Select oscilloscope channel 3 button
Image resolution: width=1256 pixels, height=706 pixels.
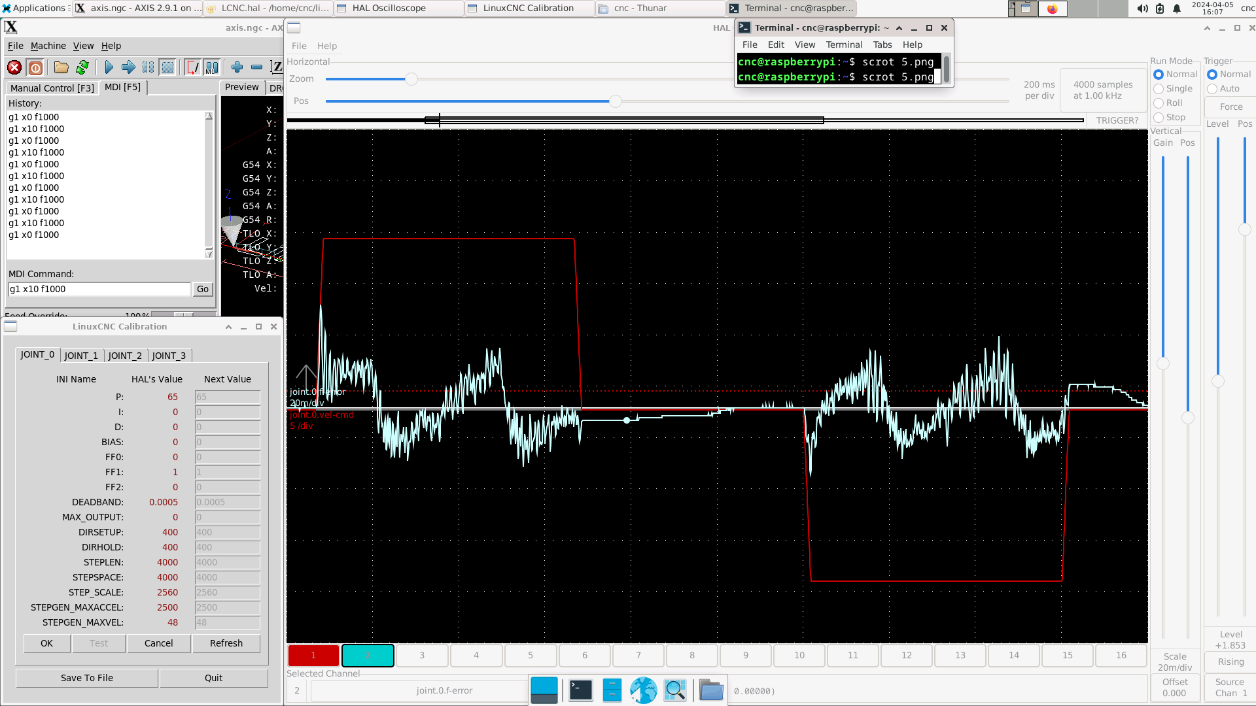(x=422, y=655)
